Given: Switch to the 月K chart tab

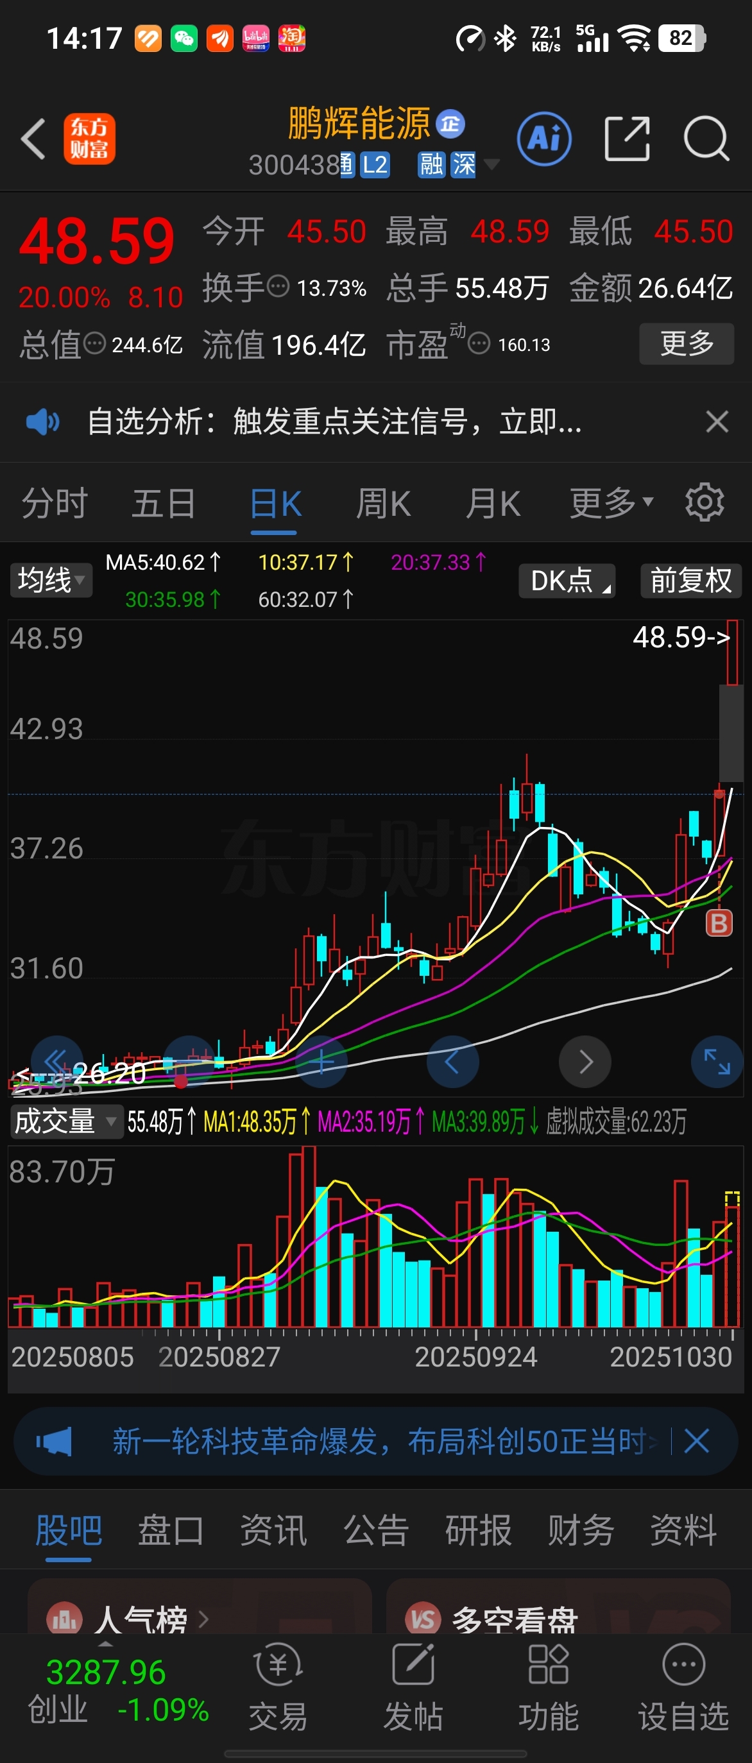Looking at the screenshot, I should tap(493, 504).
